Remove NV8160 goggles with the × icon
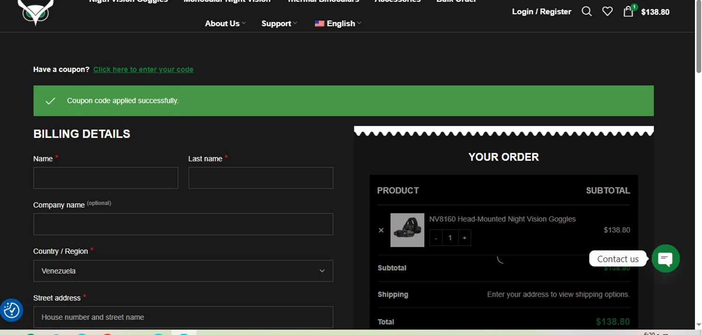Image resolution: width=702 pixels, height=335 pixels. click(381, 230)
